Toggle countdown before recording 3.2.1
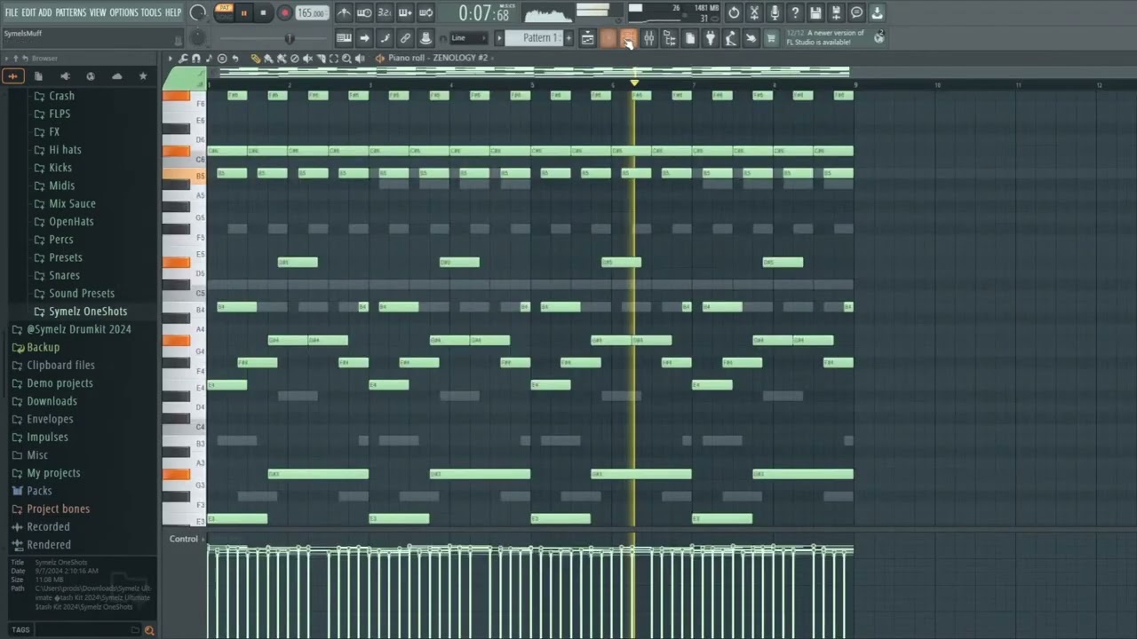This screenshot has height=639, width=1137. pos(385,12)
